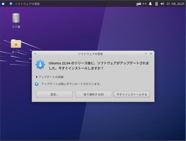This screenshot has width=186, height=141.
Task: Click the 設定... button
Action: coord(54,94)
